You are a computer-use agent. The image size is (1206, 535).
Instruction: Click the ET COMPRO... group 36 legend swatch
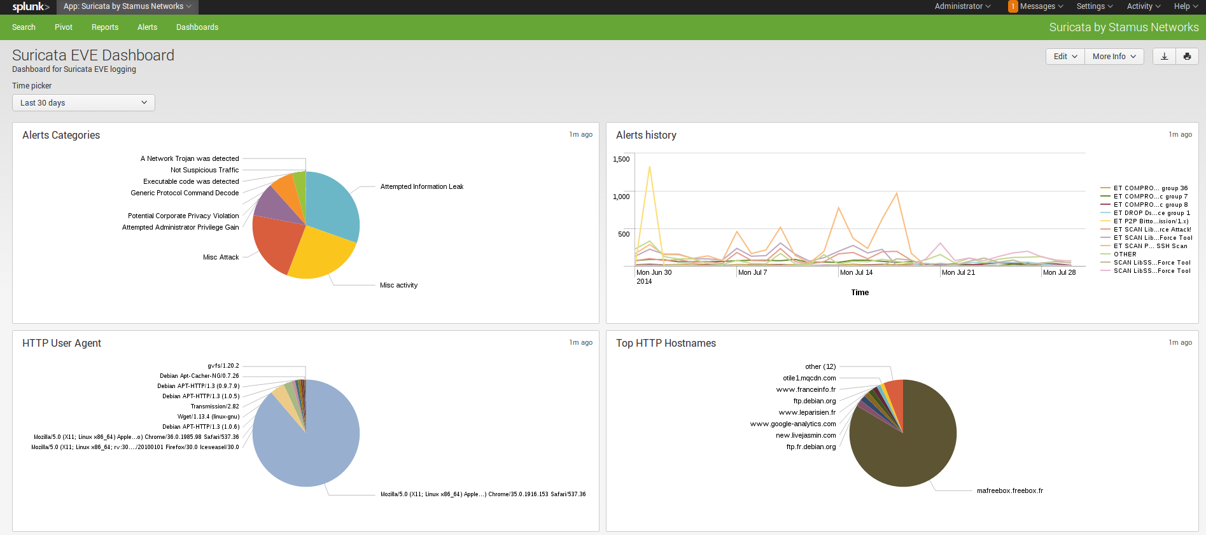[1105, 188]
